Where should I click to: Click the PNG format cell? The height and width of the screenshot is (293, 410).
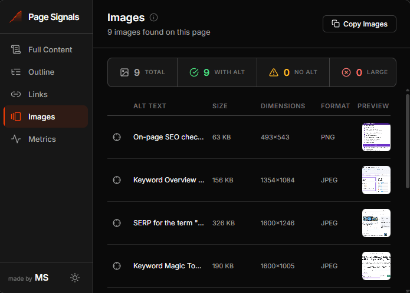coord(328,137)
